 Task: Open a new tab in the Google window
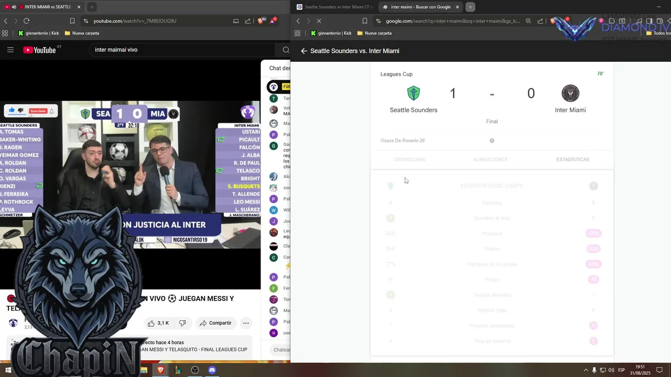pyautogui.click(x=470, y=7)
